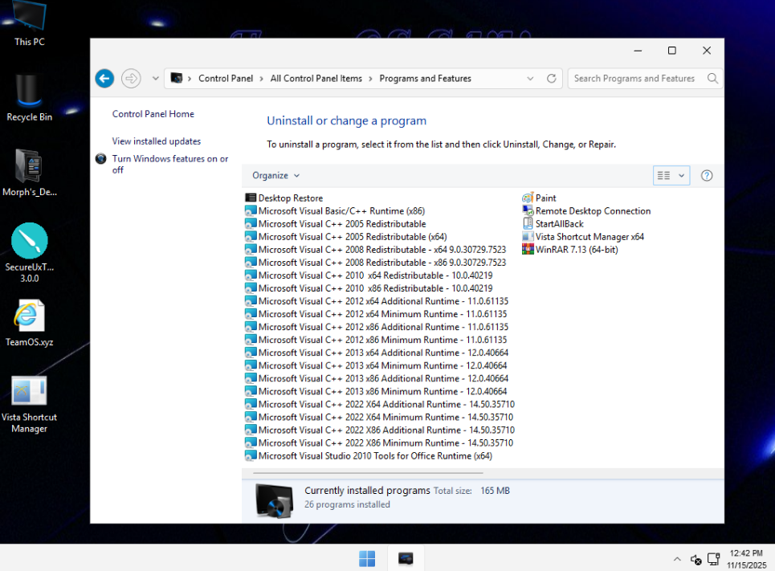Image resolution: width=775 pixels, height=571 pixels.
Task: Click the installed programs details pane icon
Action: point(275,501)
